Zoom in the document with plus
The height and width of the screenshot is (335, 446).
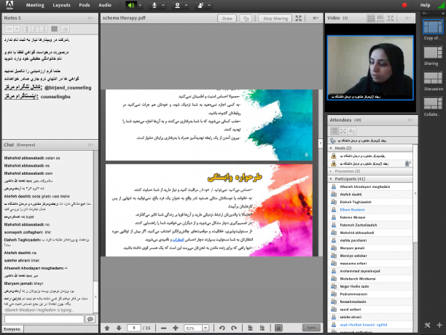[176, 328]
